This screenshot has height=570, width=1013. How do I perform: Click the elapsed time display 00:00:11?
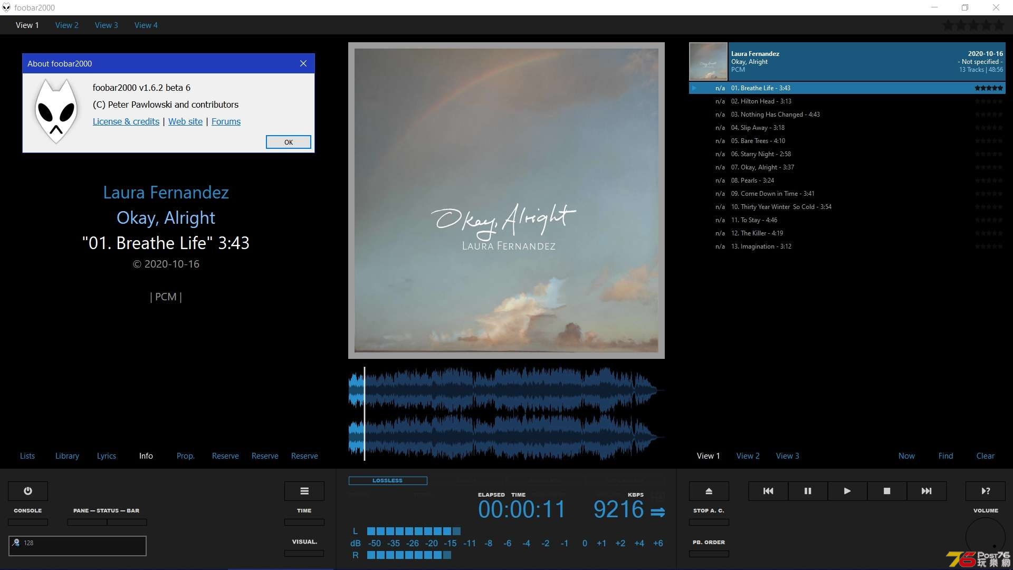(521, 510)
